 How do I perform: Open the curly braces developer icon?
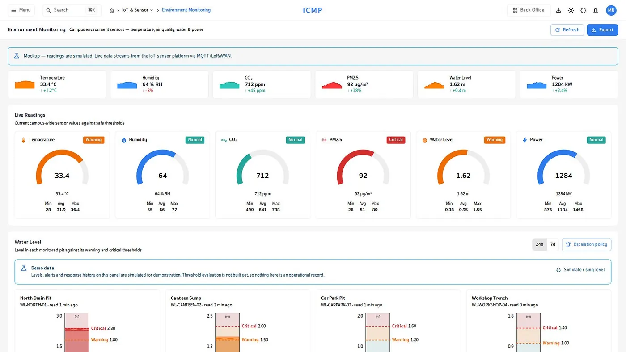583,10
